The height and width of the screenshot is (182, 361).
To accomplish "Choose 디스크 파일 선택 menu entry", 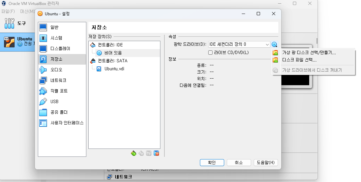I will coord(313,60).
